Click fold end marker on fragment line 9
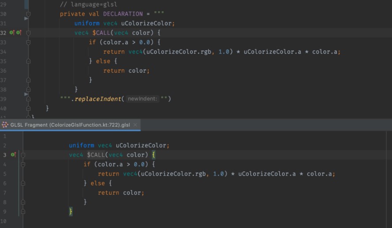392x228 pixels. coord(23,212)
